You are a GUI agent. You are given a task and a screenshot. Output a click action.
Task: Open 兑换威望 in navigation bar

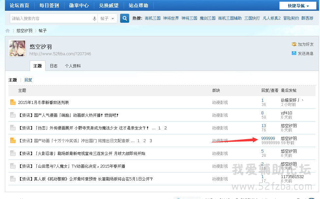click(x=109, y=6)
